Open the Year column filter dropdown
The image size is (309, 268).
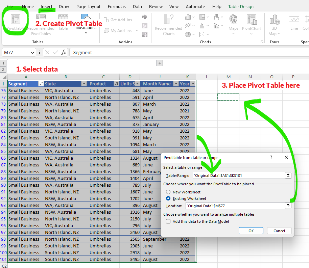click(193, 84)
